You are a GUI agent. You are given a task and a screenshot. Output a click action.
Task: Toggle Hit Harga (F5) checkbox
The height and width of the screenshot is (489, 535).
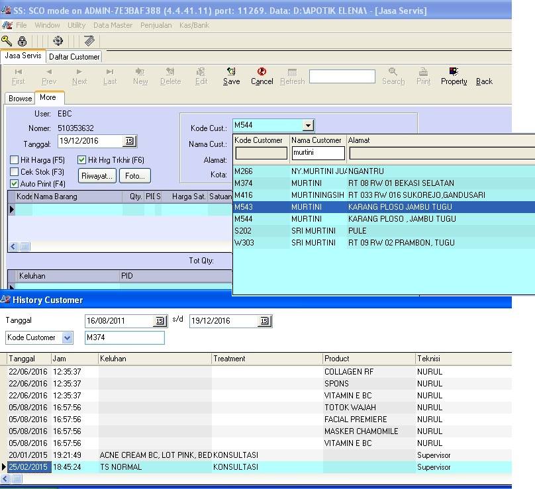(15, 160)
